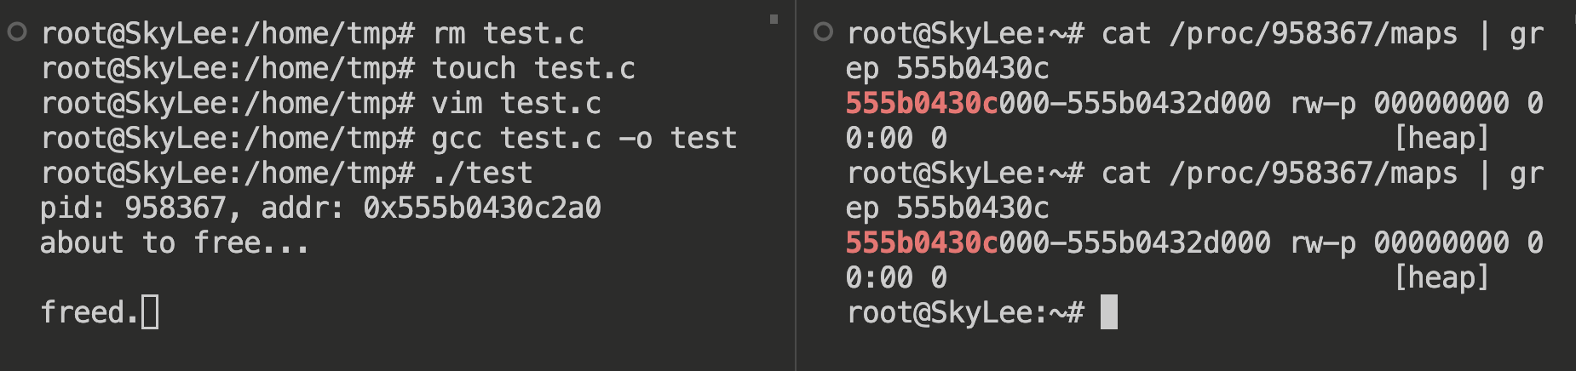Click the circle indicator in the right terminal pane
1576x371 pixels.
[x=823, y=32]
